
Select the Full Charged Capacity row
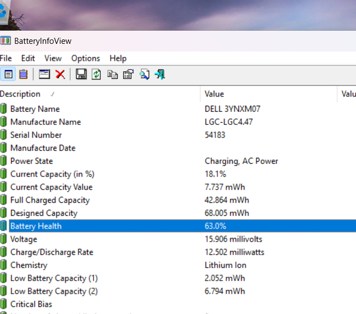coord(178,200)
